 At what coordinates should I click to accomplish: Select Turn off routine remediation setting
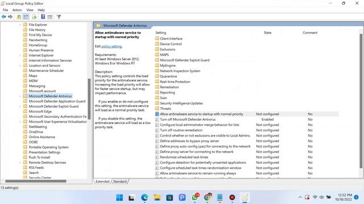[181, 130]
